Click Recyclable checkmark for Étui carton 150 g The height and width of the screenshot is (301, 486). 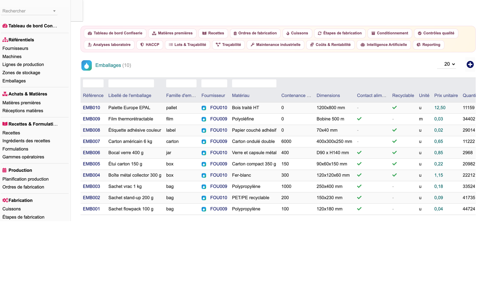pyautogui.click(x=395, y=164)
